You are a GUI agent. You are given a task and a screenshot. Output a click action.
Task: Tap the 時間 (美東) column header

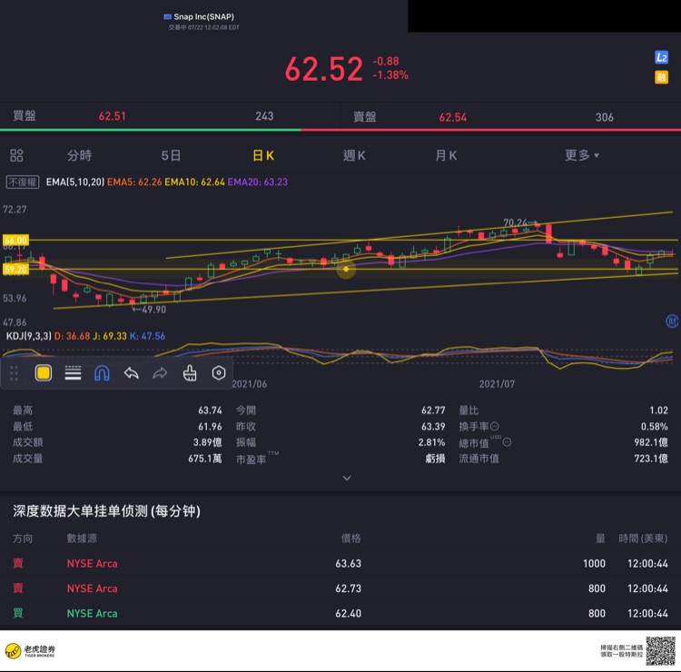(643, 539)
